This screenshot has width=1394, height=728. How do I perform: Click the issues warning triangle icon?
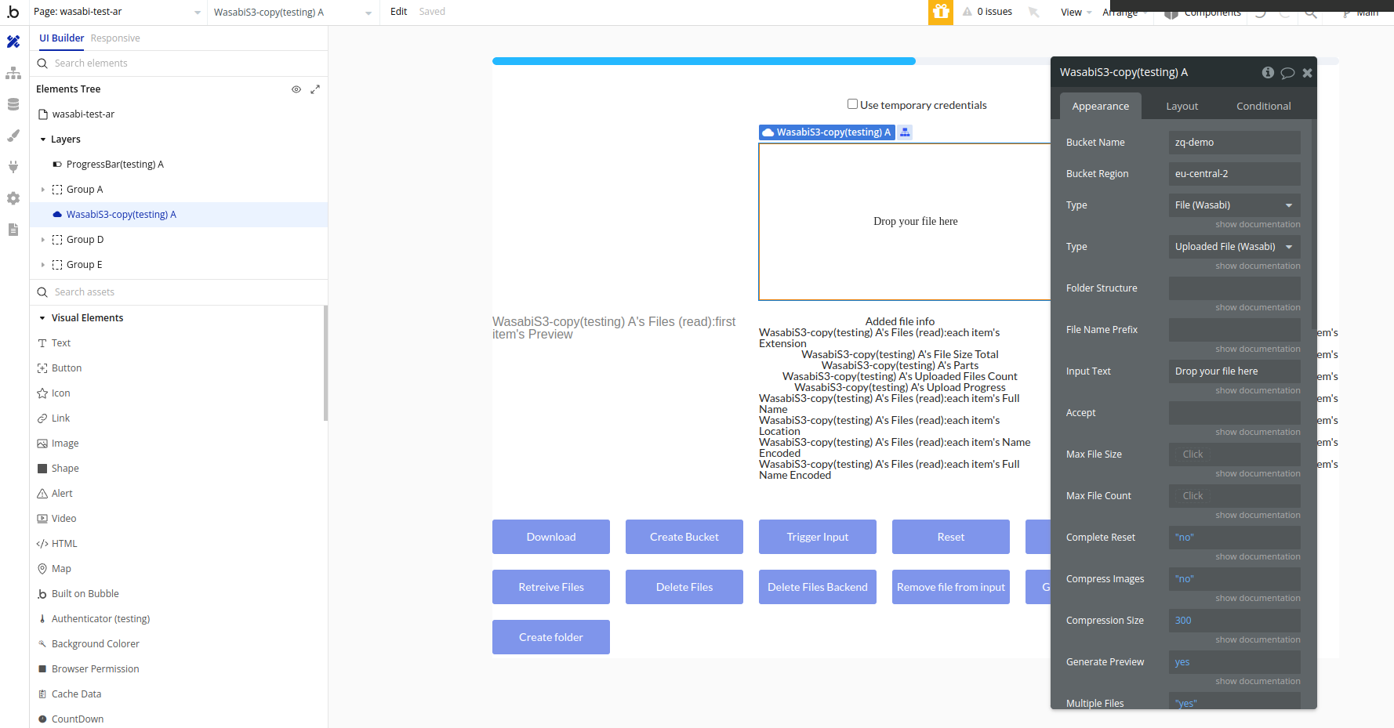click(x=967, y=12)
